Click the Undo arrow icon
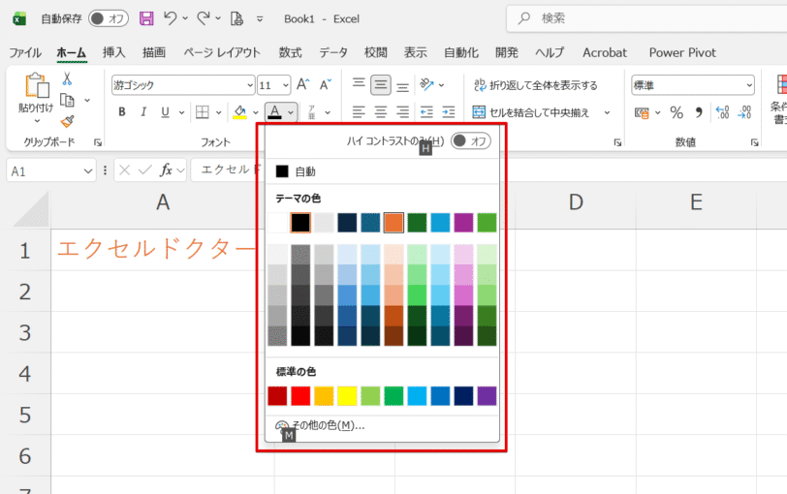Viewport: 787px width, 494px height. point(171,18)
